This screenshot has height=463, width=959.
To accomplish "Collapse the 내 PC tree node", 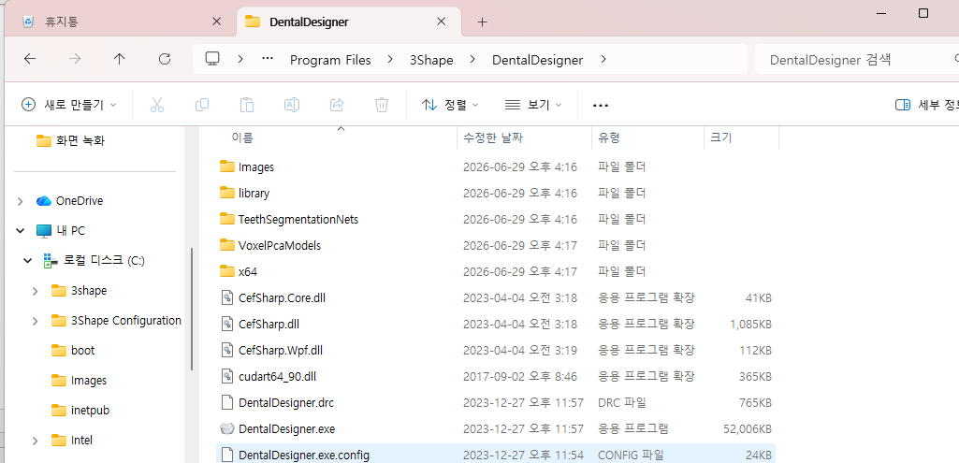I will click(21, 231).
